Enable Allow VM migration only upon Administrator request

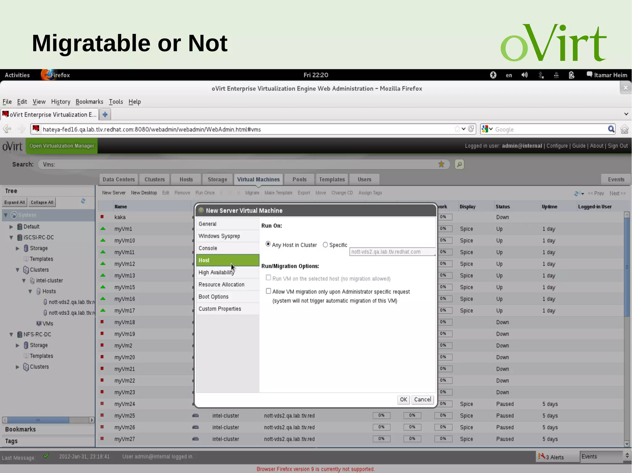click(268, 291)
